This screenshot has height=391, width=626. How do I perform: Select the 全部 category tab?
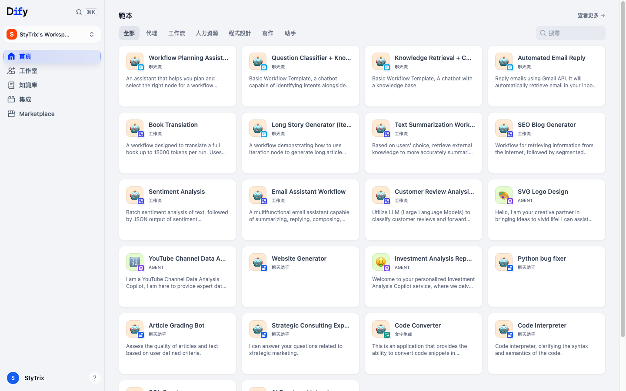pos(129,33)
